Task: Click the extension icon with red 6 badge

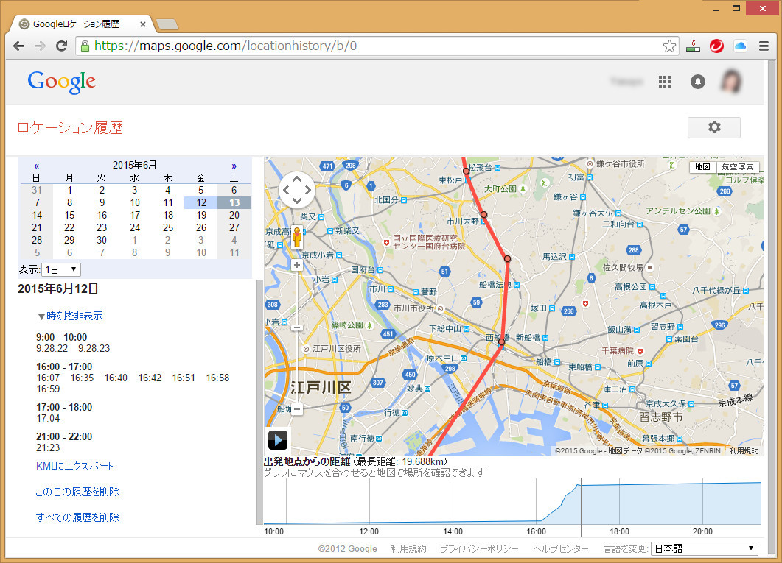Action: (x=694, y=46)
